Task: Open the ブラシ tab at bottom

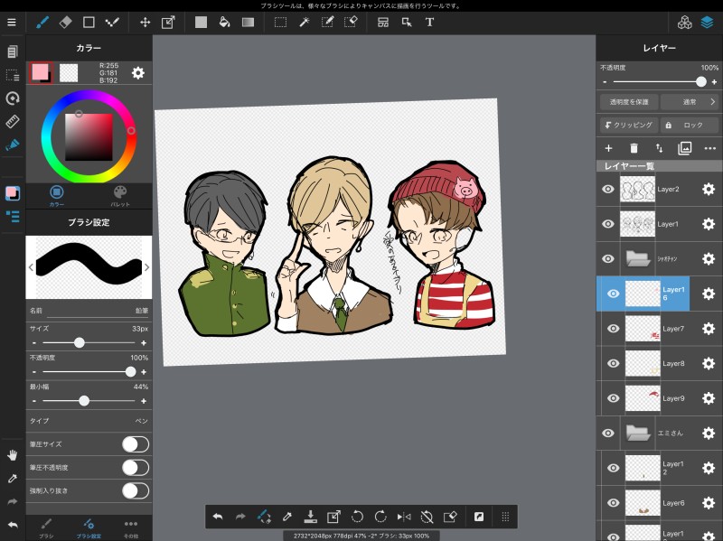Action: [46, 526]
